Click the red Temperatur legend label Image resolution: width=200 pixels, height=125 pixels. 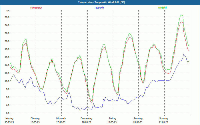click(x=36, y=8)
